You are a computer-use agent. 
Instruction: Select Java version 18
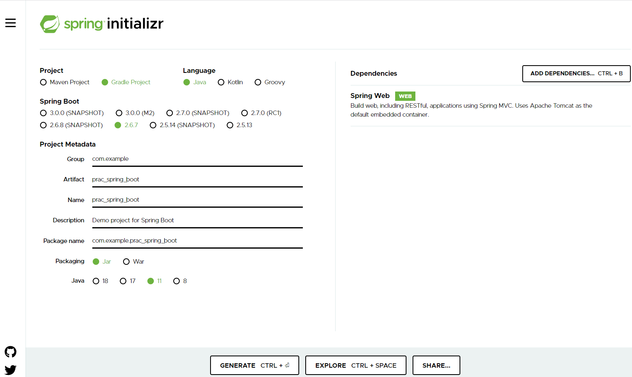click(100, 281)
